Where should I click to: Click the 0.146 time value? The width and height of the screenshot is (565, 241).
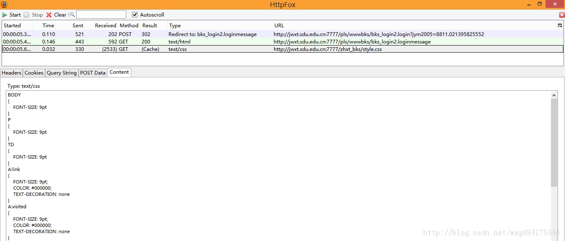click(48, 42)
